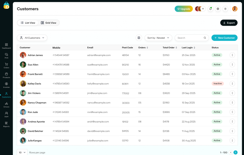Image resolution: width=244 pixels, height=155 pixels.
Task: Open actions menu for Nancy Chapman
Action: point(232,103)
